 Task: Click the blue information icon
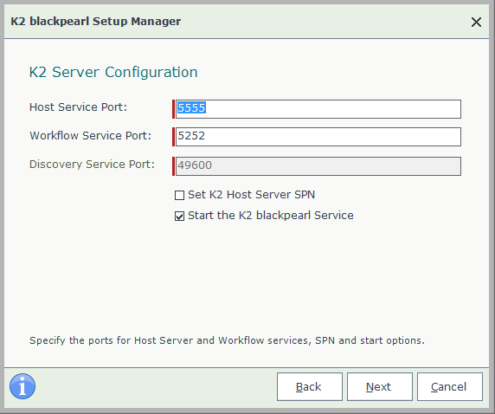coord(22,386)
